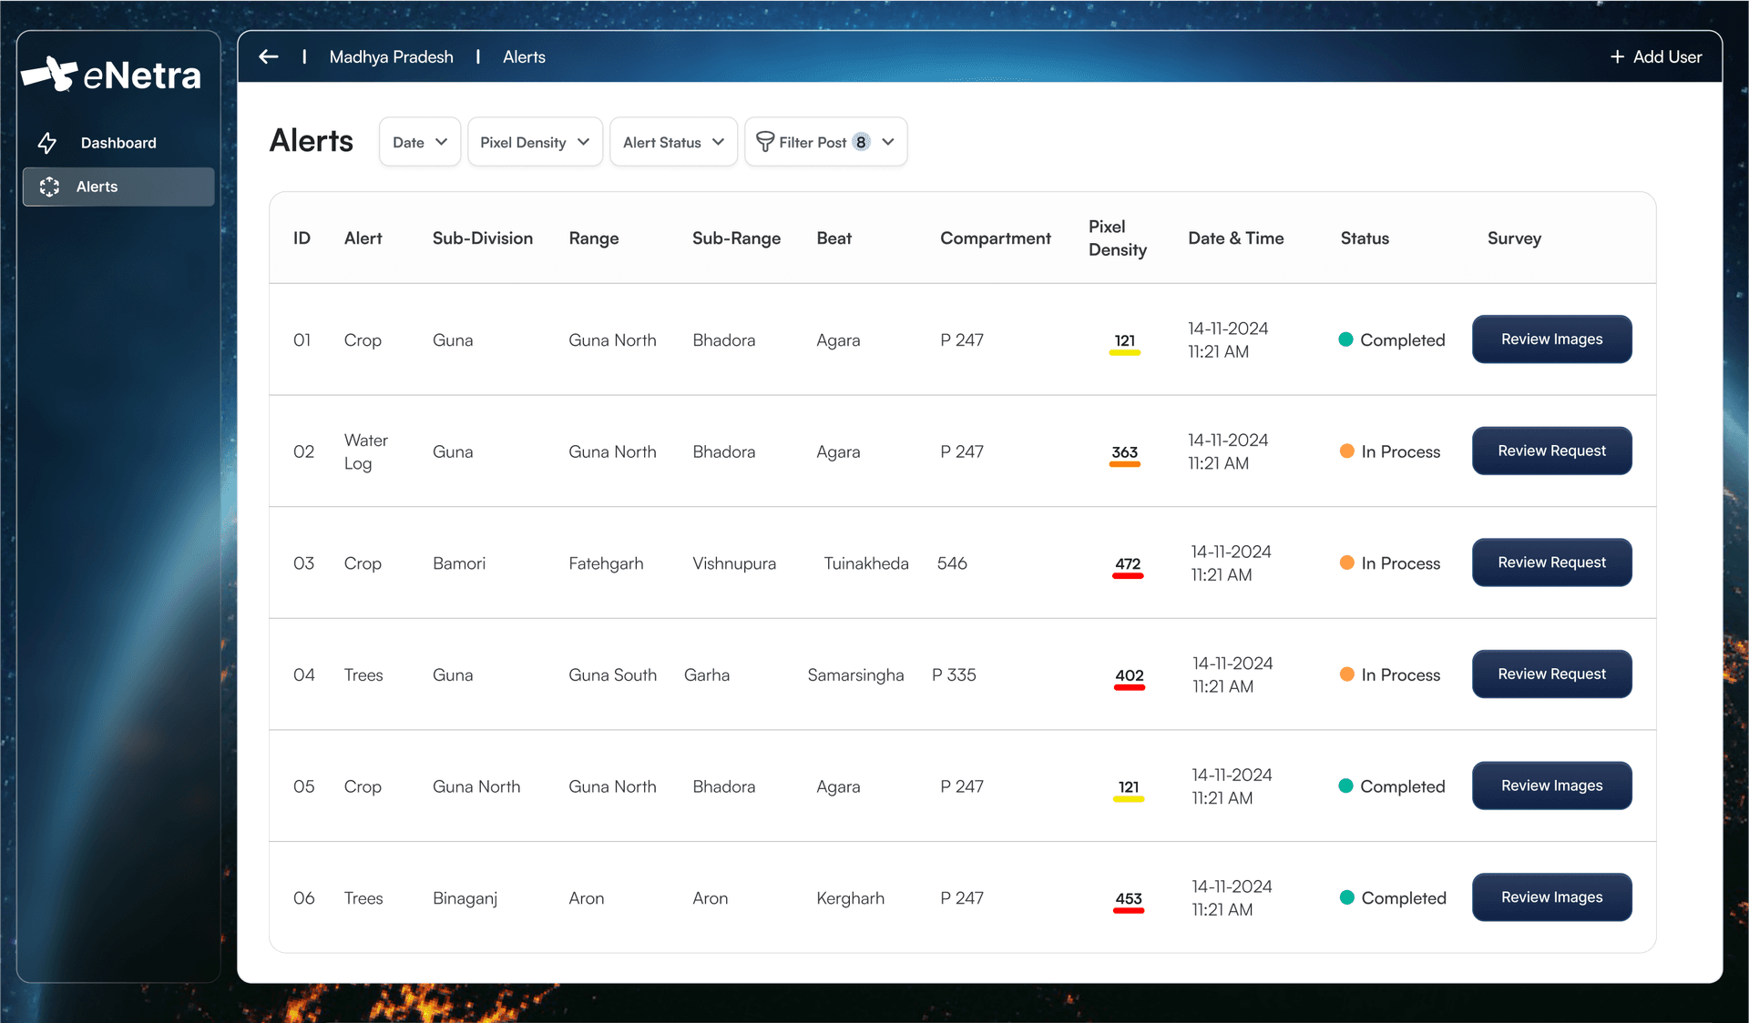The width and height of the screenshot is (1749, 1023).
Task: Click Madhya Pradesh breadcrumb link
Action: pos(391,56)
